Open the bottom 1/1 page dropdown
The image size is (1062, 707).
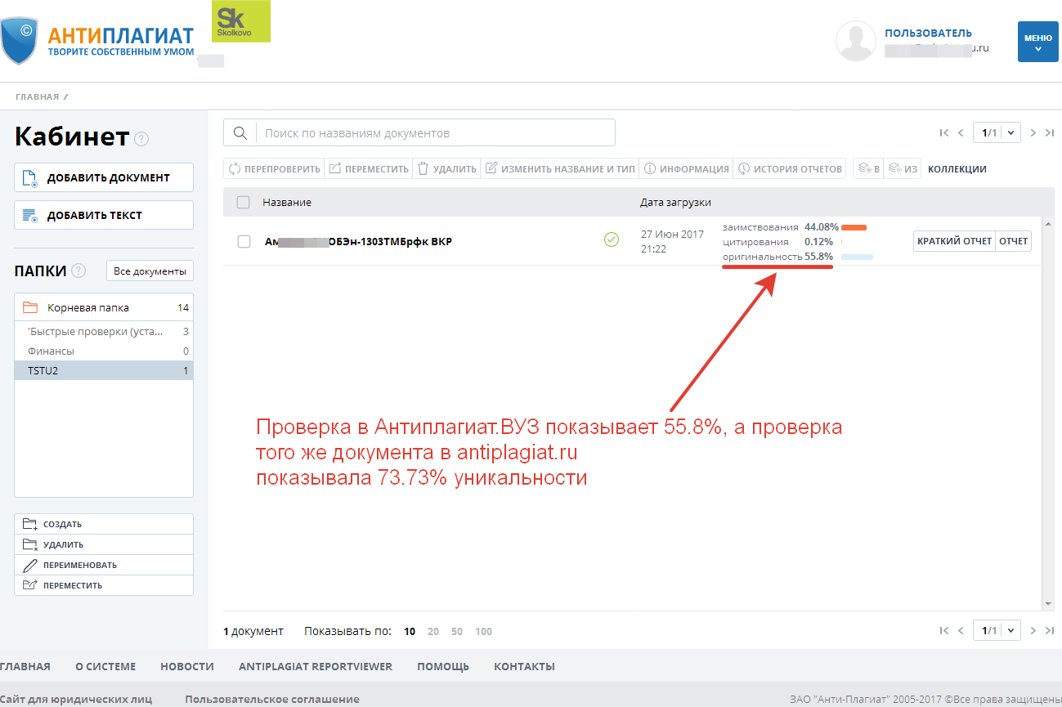997,630
